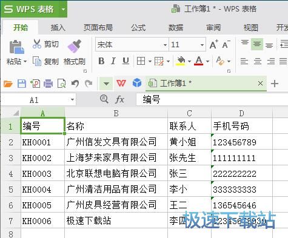The image size is (288, 238).
Task: Switch to the 插入 tab
Action: pos(58,28)
